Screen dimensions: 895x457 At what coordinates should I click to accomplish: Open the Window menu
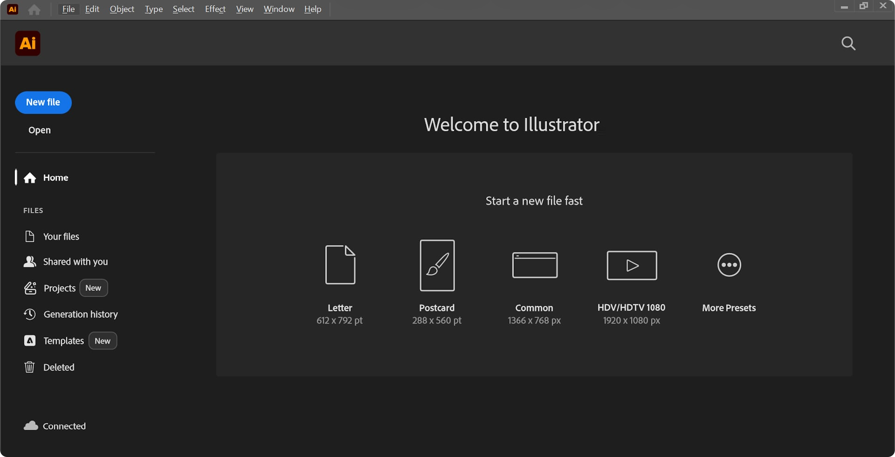tap(279, 9)
